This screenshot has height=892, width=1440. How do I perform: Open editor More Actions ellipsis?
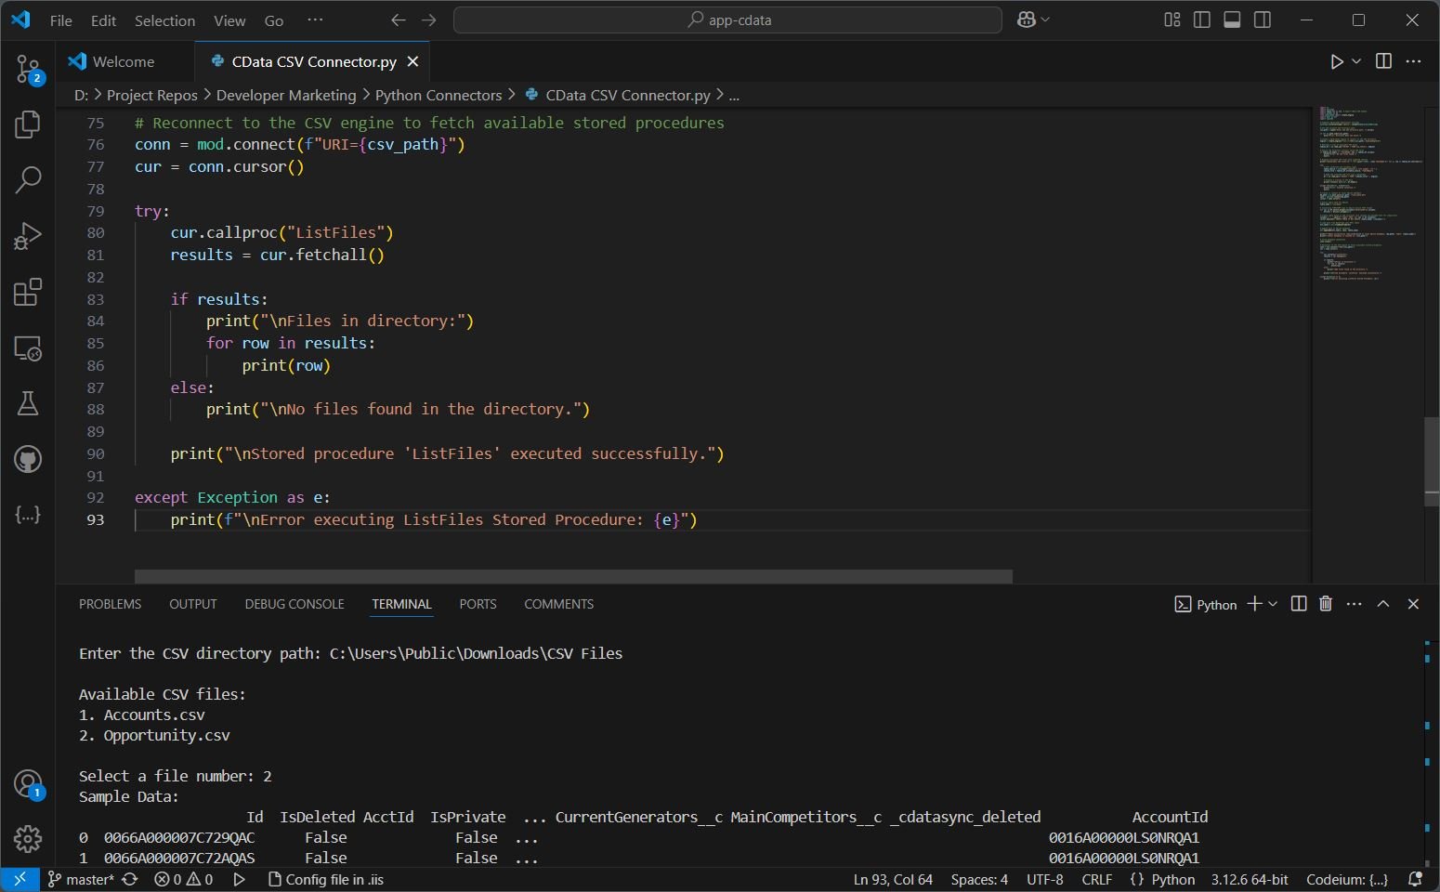pyautogui.click(x=1413, y=61)
